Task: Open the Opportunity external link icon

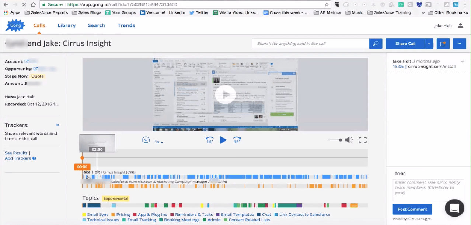Action: tap(36, 69)
